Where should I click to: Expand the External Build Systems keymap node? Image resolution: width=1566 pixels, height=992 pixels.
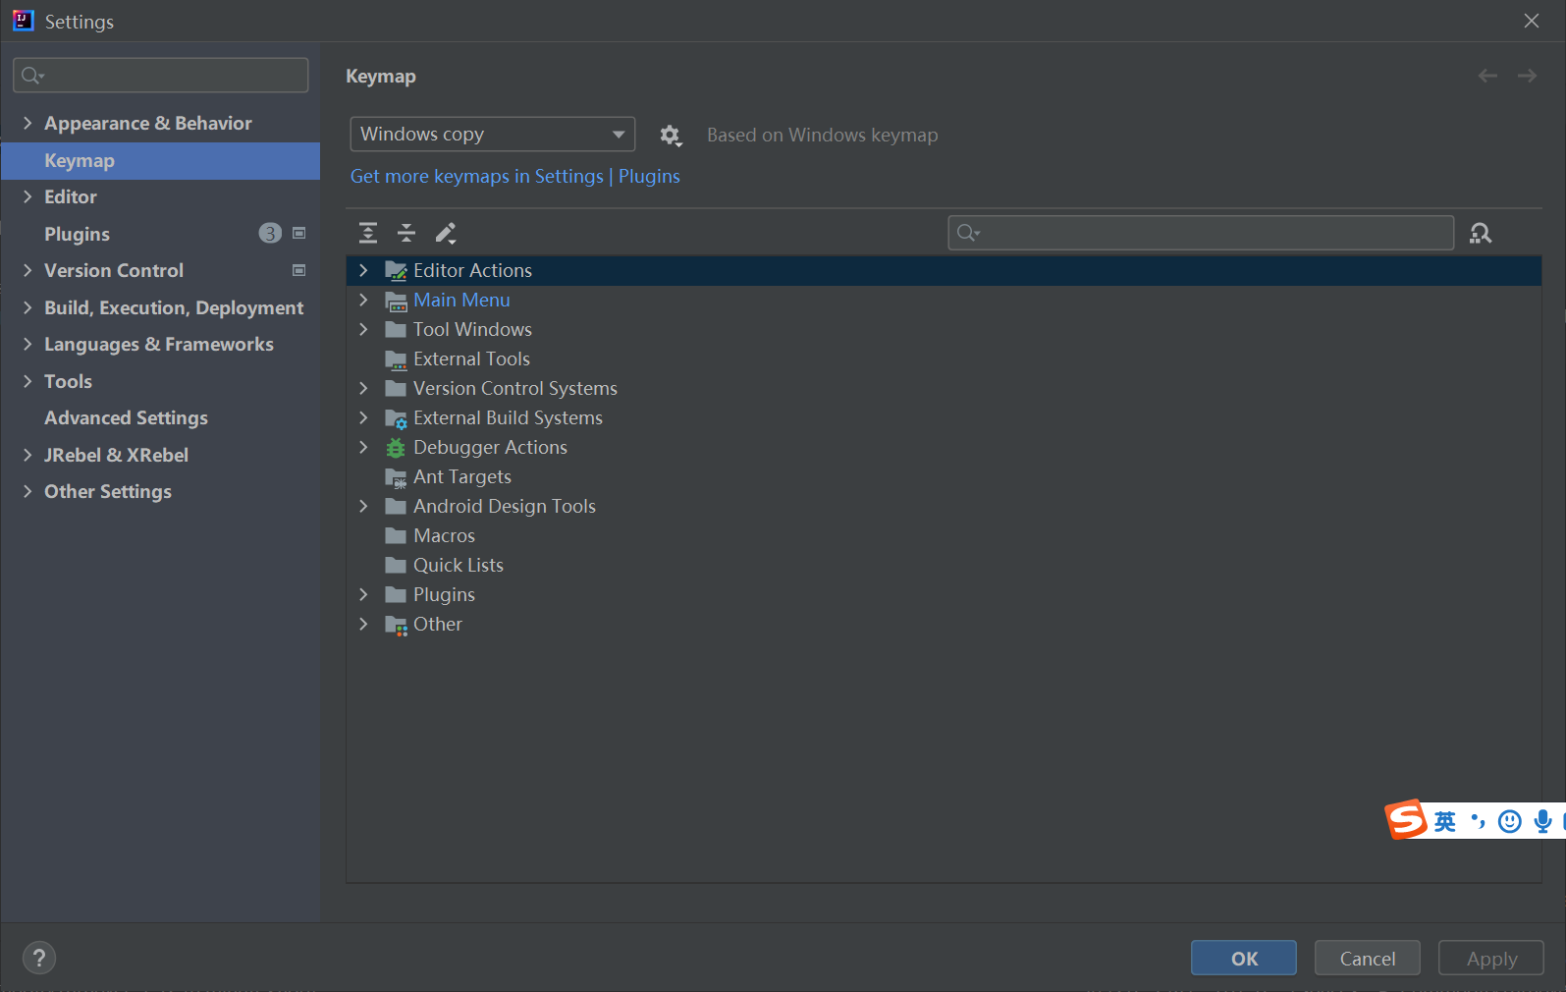click(363, 417)
